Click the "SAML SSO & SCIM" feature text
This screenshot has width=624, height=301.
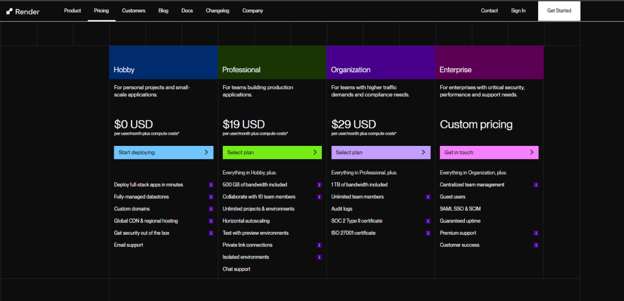point(460,209)
